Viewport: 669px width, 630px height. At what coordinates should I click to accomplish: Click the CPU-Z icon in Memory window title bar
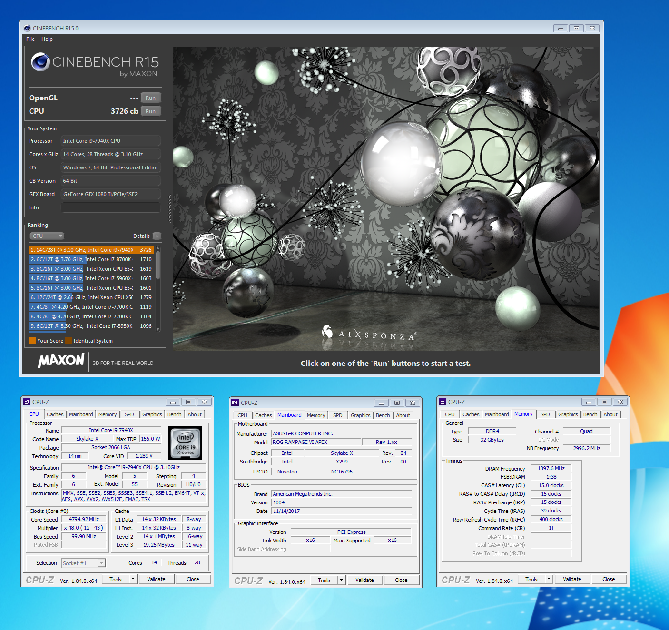coord(443,402)
